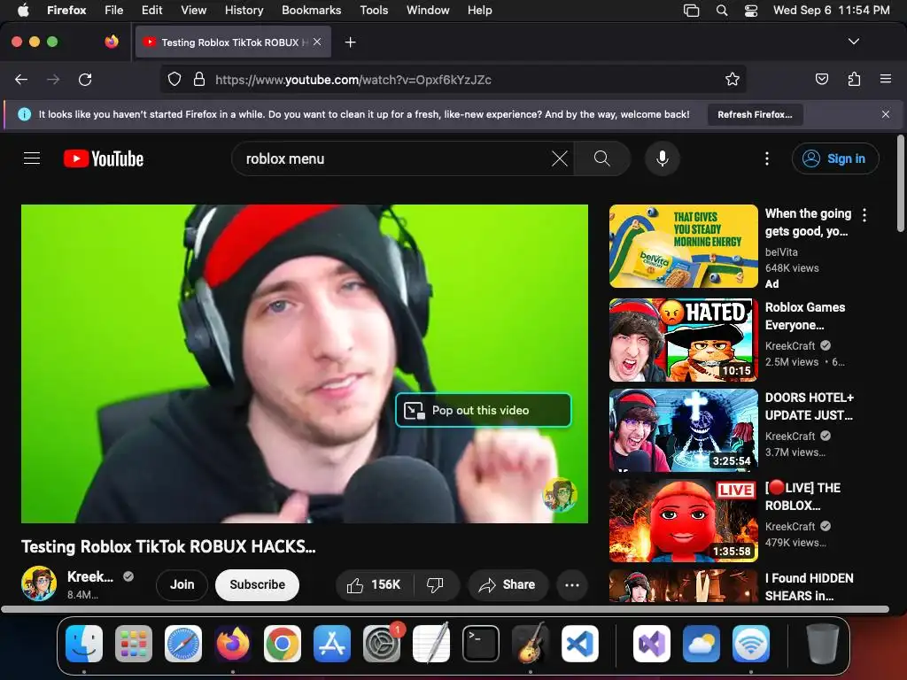
Task: Open Terminal from the Dock
Action: click(480, 644)
